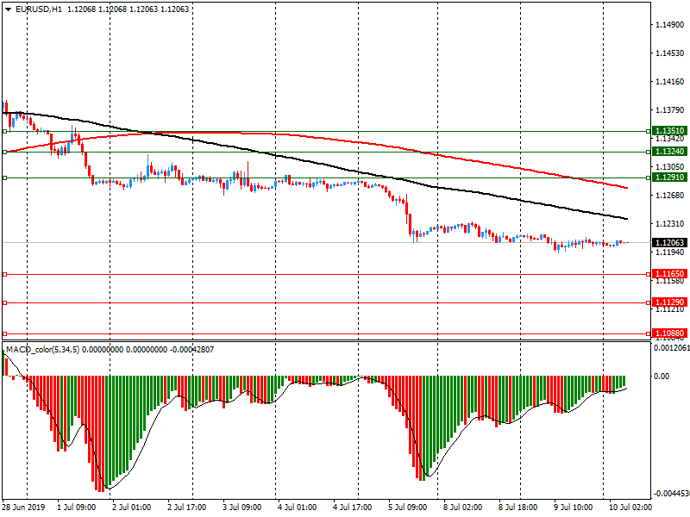Click the 9 Jul 10:00 time axis label
This screenshot has width=690, height=517.
(573, 507)
